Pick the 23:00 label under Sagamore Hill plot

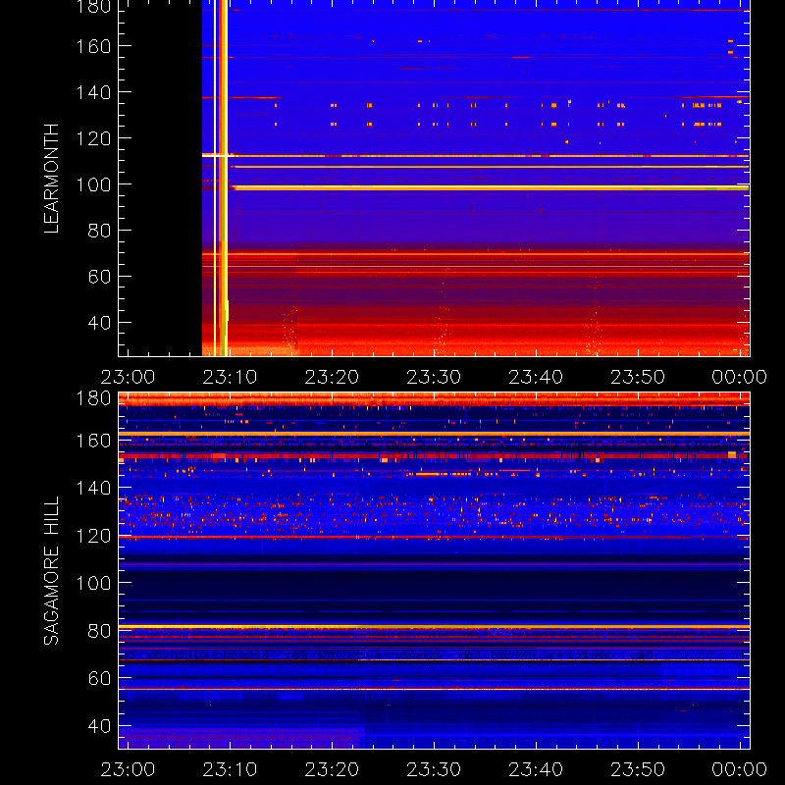(129, 769)
